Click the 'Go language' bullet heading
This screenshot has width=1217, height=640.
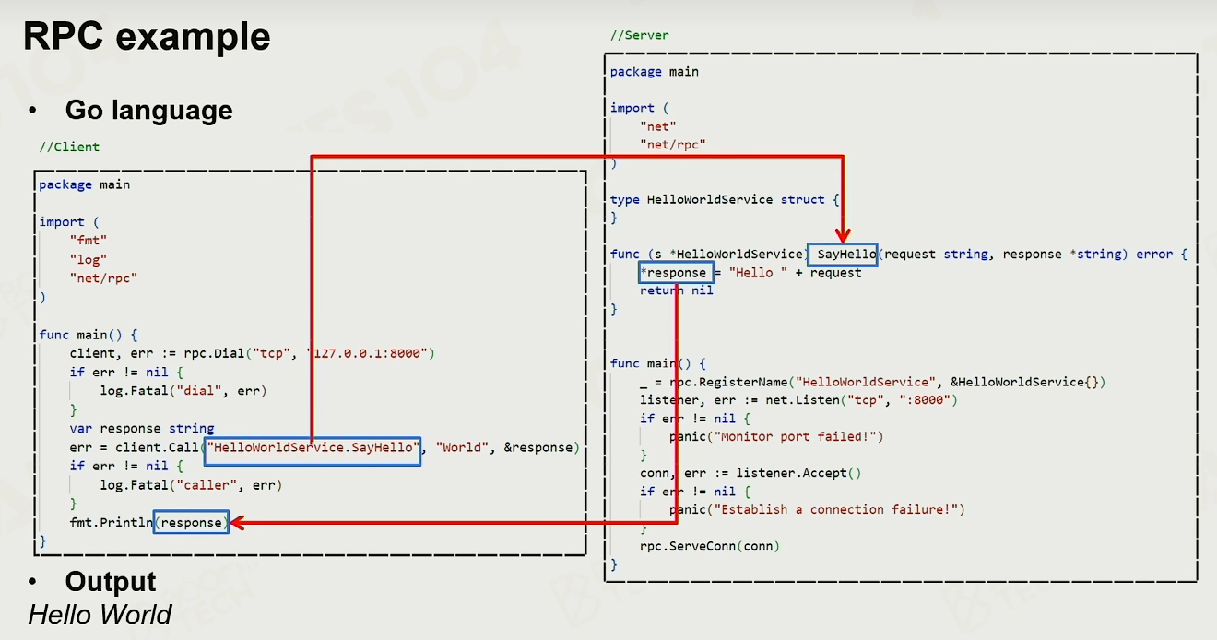[x=148, y=111]
